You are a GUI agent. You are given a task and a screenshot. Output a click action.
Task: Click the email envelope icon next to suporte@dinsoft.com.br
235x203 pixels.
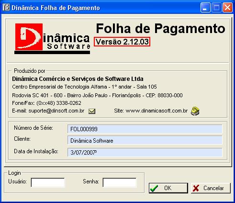pyautogui.click(x=92, y=111)
